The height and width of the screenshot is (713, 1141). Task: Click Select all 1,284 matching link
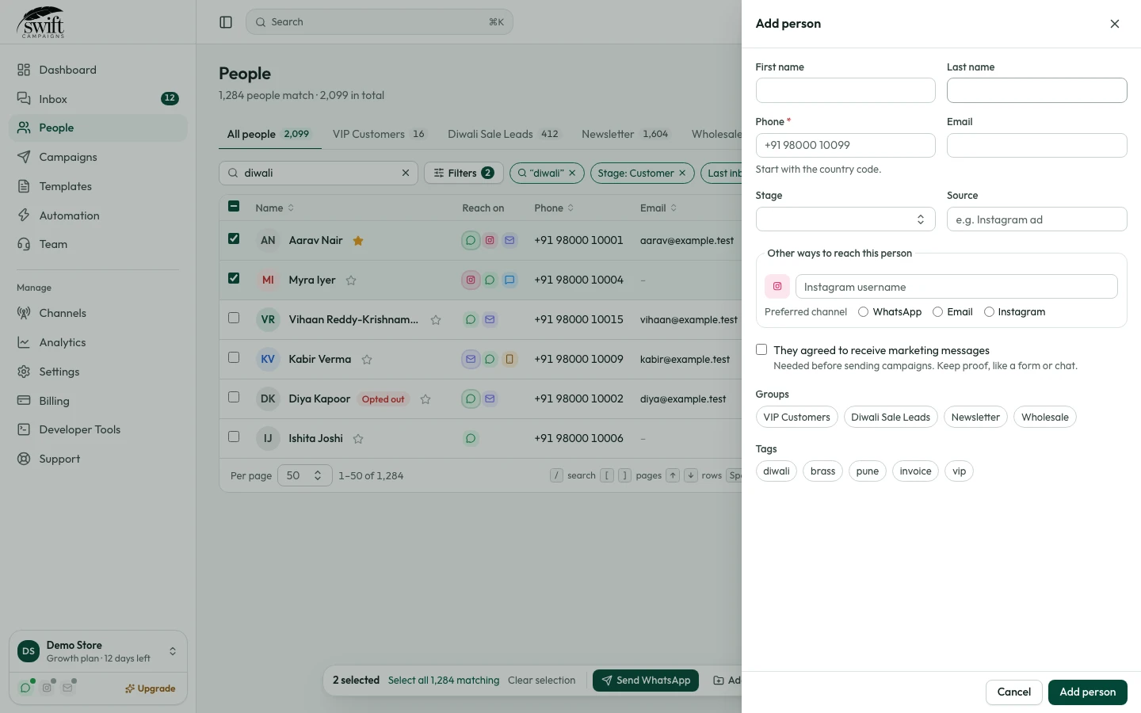click(x=444, y=681)
